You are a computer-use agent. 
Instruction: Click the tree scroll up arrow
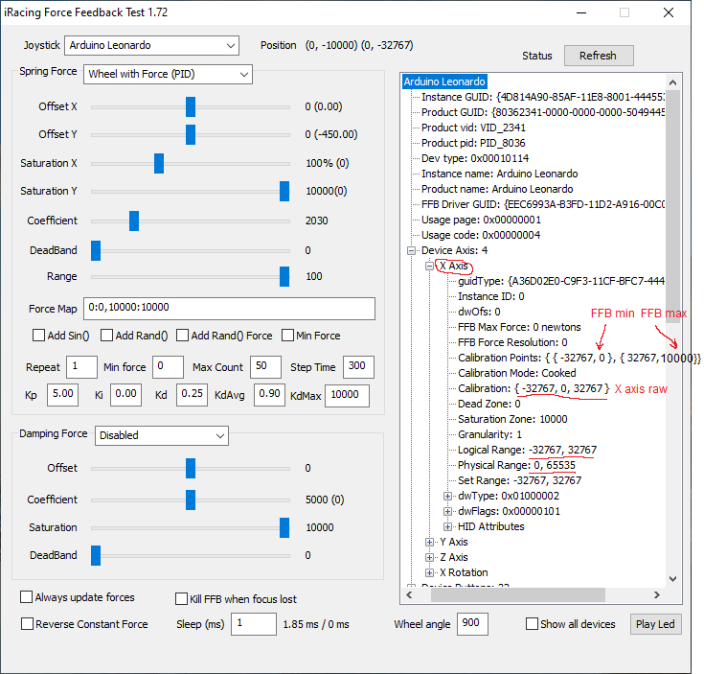(x=672, y=82)
